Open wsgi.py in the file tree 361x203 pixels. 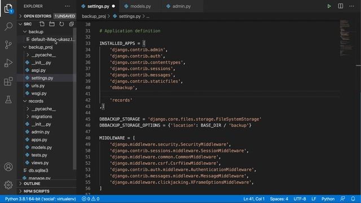tap(39, 94)
